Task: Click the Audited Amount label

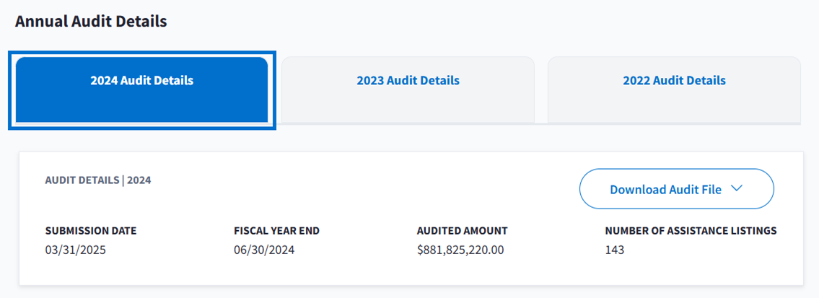Action: pos(463,231)
